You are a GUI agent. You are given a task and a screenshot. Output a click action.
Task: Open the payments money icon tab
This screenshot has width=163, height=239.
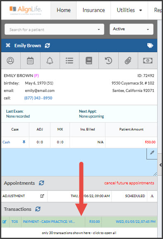pyautogui.click(x=148, y=60)
